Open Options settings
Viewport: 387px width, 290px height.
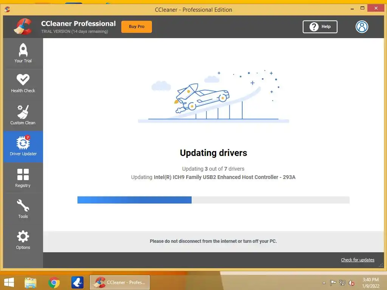point(23,240)
